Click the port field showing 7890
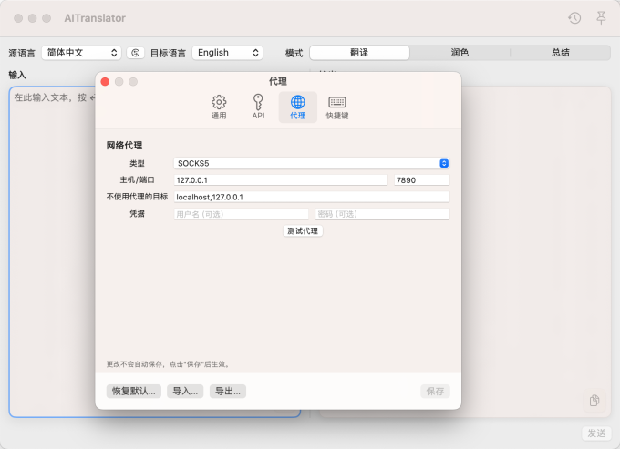This screenshot has width=620, height=449. [421, 180]
